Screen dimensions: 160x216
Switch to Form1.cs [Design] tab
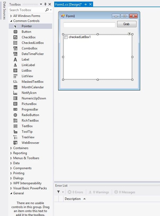(x=68, y=4)
